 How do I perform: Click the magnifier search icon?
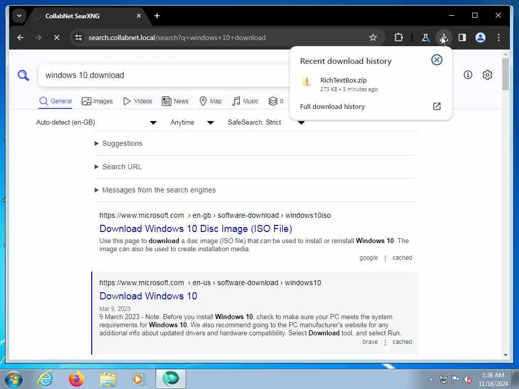23,75
